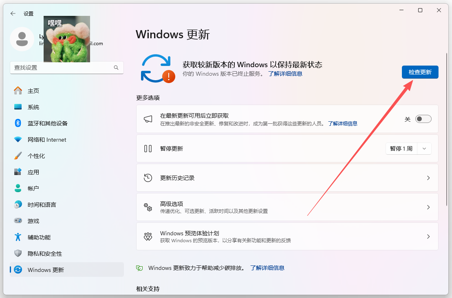Click the 应用 label in the sidebar
This screenshot has width=452, height=298.
[33, 172]
